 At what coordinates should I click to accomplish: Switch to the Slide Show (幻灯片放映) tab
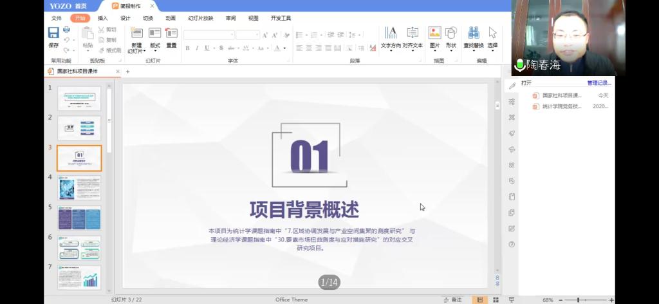coord(200,18)
